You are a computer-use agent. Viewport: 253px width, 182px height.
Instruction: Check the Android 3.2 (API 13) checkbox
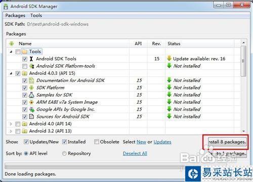tap(18, 131)
